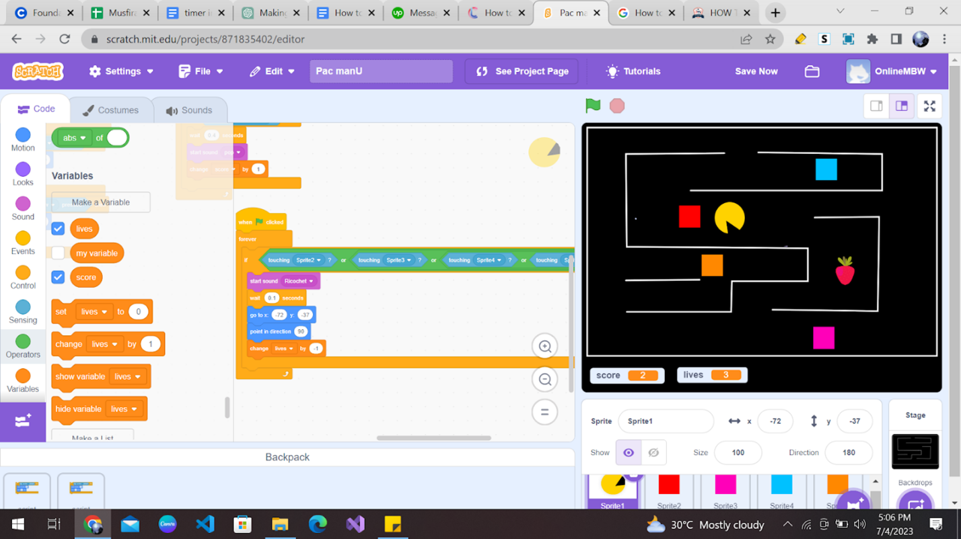Select the Looks block category
The width and height of the screenshot is (961, 539).
pos(23,174)
